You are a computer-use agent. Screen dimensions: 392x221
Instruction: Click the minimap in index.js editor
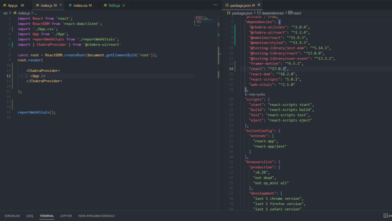coord(206,21)
